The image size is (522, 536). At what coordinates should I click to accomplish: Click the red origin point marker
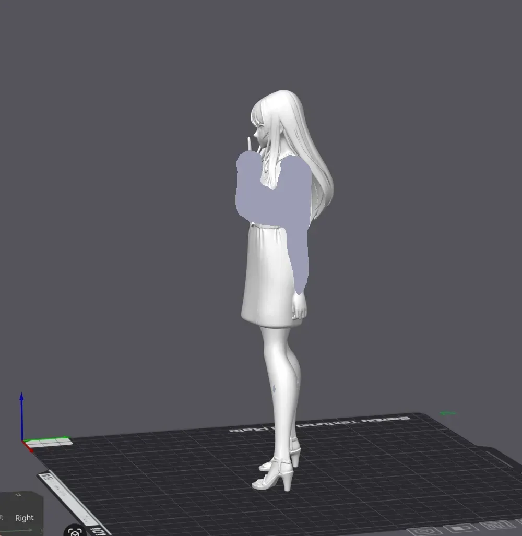[31, 450]
